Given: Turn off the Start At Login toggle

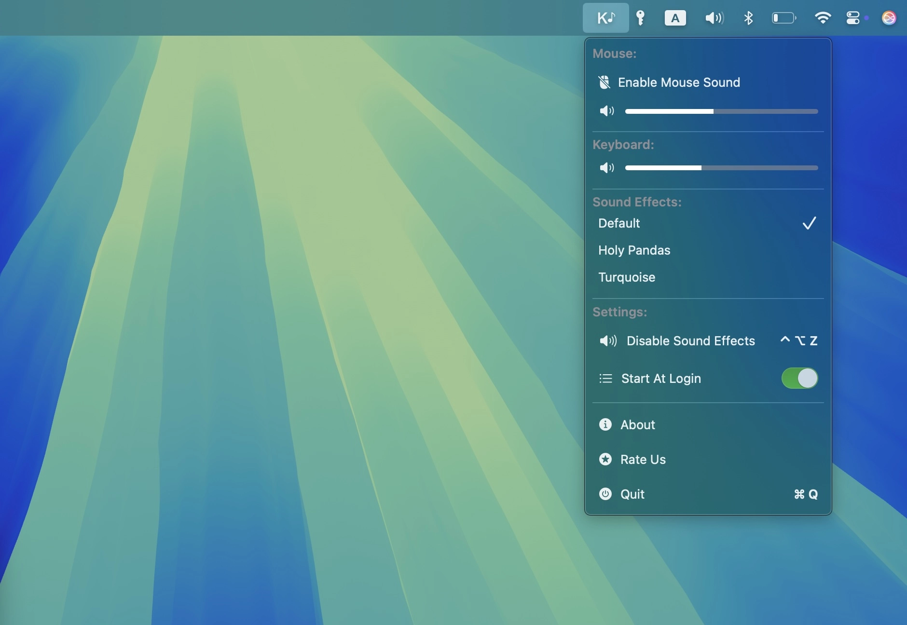Looking at the screenshot, I should click(799, 379).
